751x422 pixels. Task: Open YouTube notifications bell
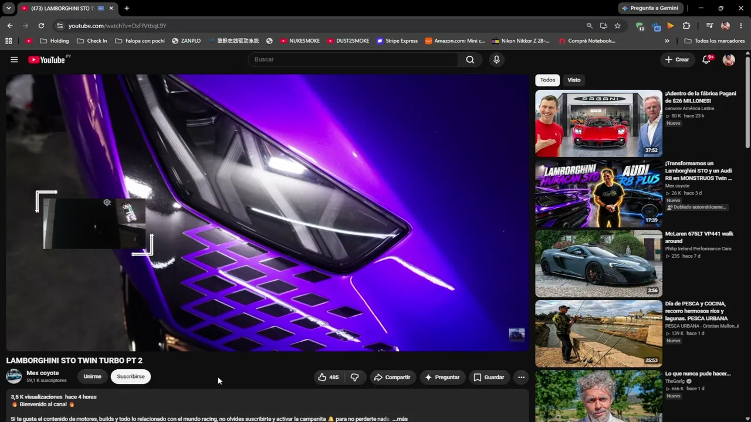click(706, 60)
